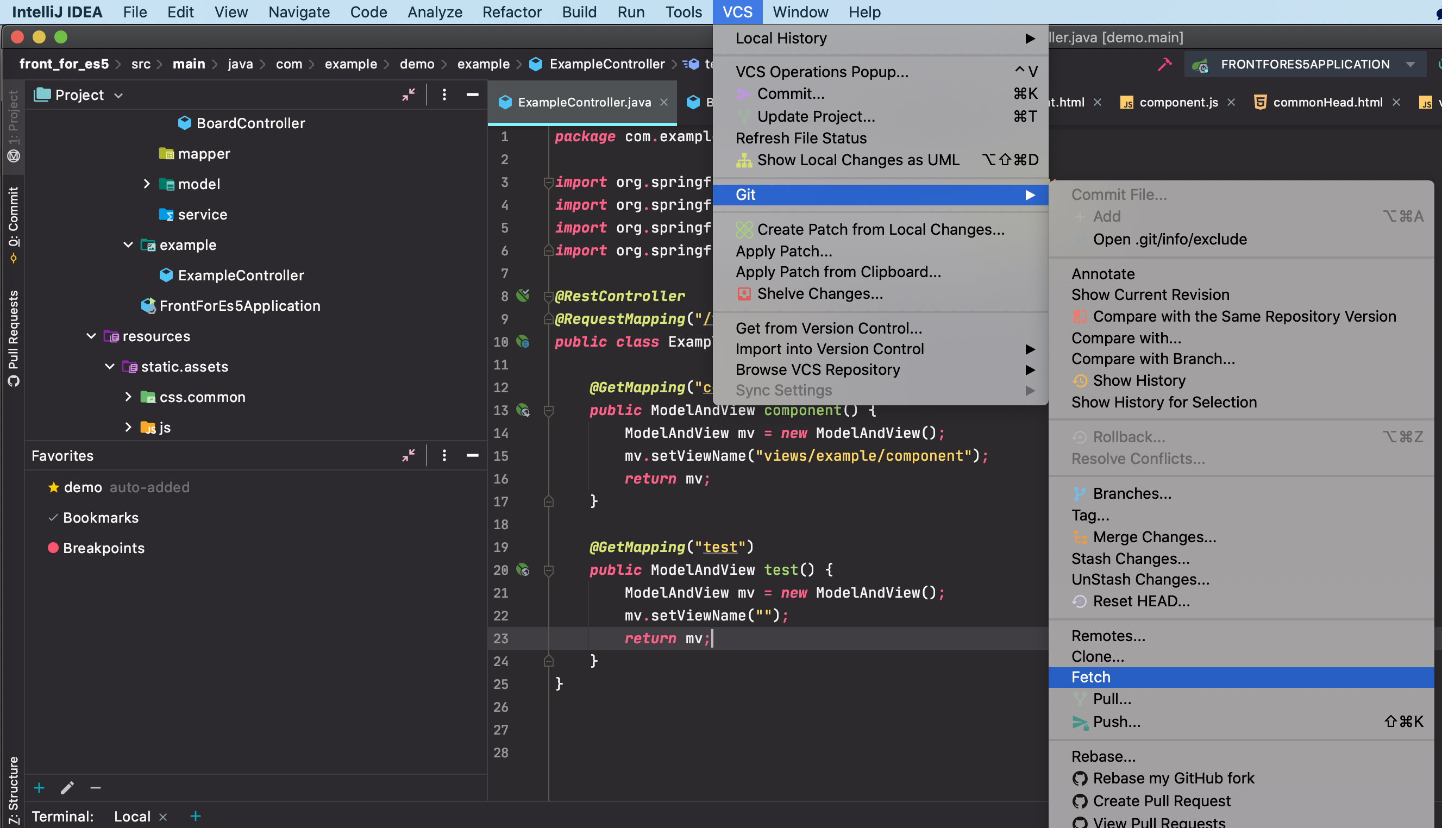Click ExampleController breadcrumb item
This screenshot has width=1442, height=828.
[x=597, y=64]
